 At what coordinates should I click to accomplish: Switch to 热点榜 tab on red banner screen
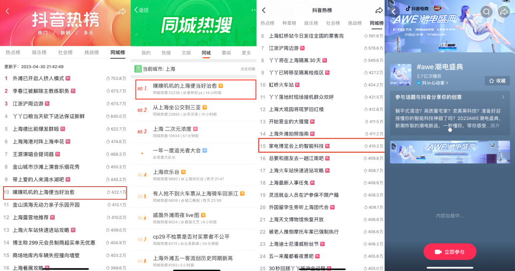[x=13, y=52]
